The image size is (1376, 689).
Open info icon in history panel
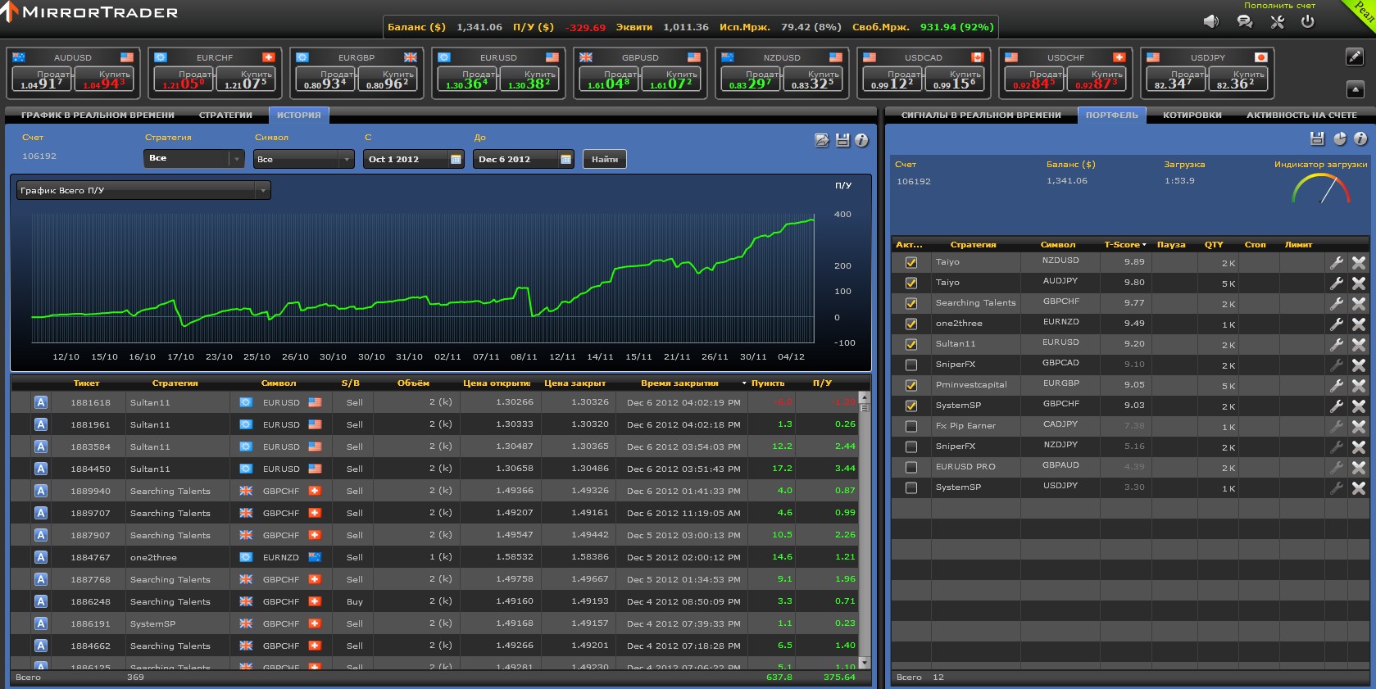pos(861,140)
